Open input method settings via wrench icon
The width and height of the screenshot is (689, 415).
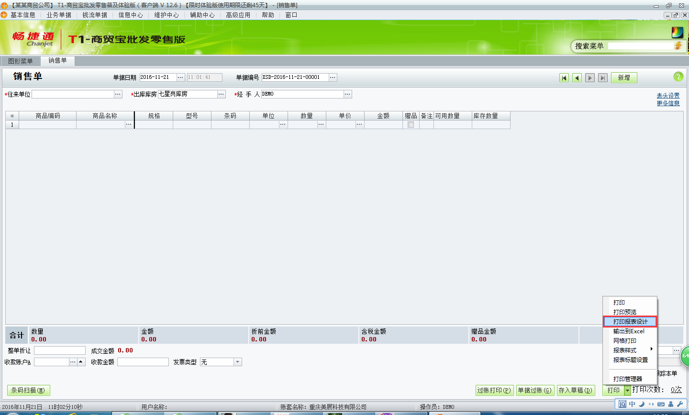680,404
